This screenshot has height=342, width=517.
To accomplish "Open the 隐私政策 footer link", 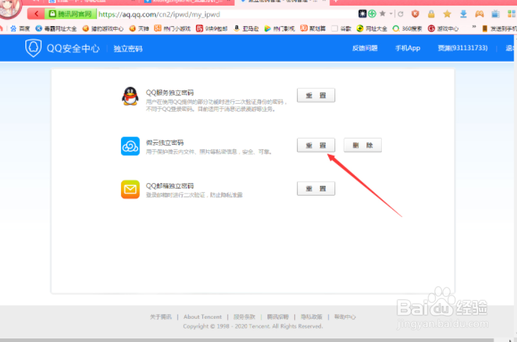I will coord(311,317).
